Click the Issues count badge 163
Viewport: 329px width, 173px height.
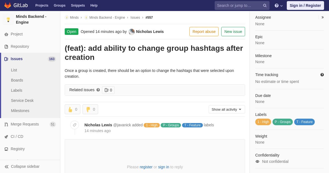[x=52, y=59]
